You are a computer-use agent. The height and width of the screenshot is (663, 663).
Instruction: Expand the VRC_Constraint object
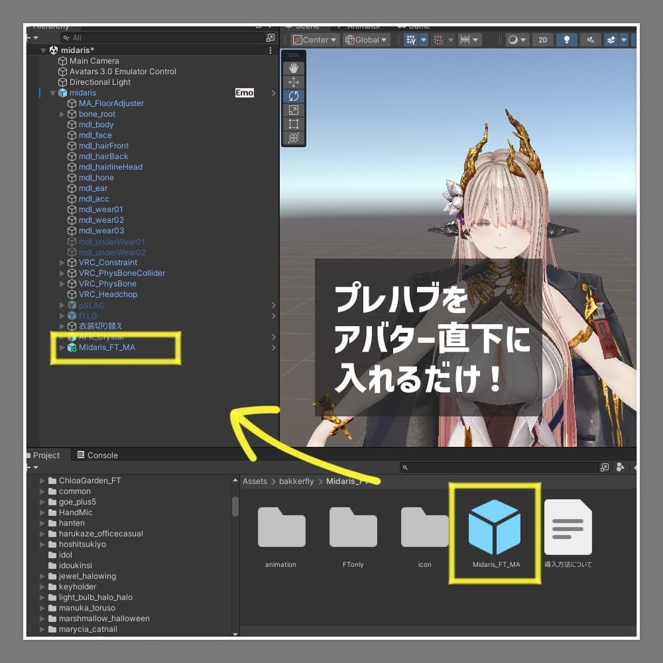pos(62,263)
